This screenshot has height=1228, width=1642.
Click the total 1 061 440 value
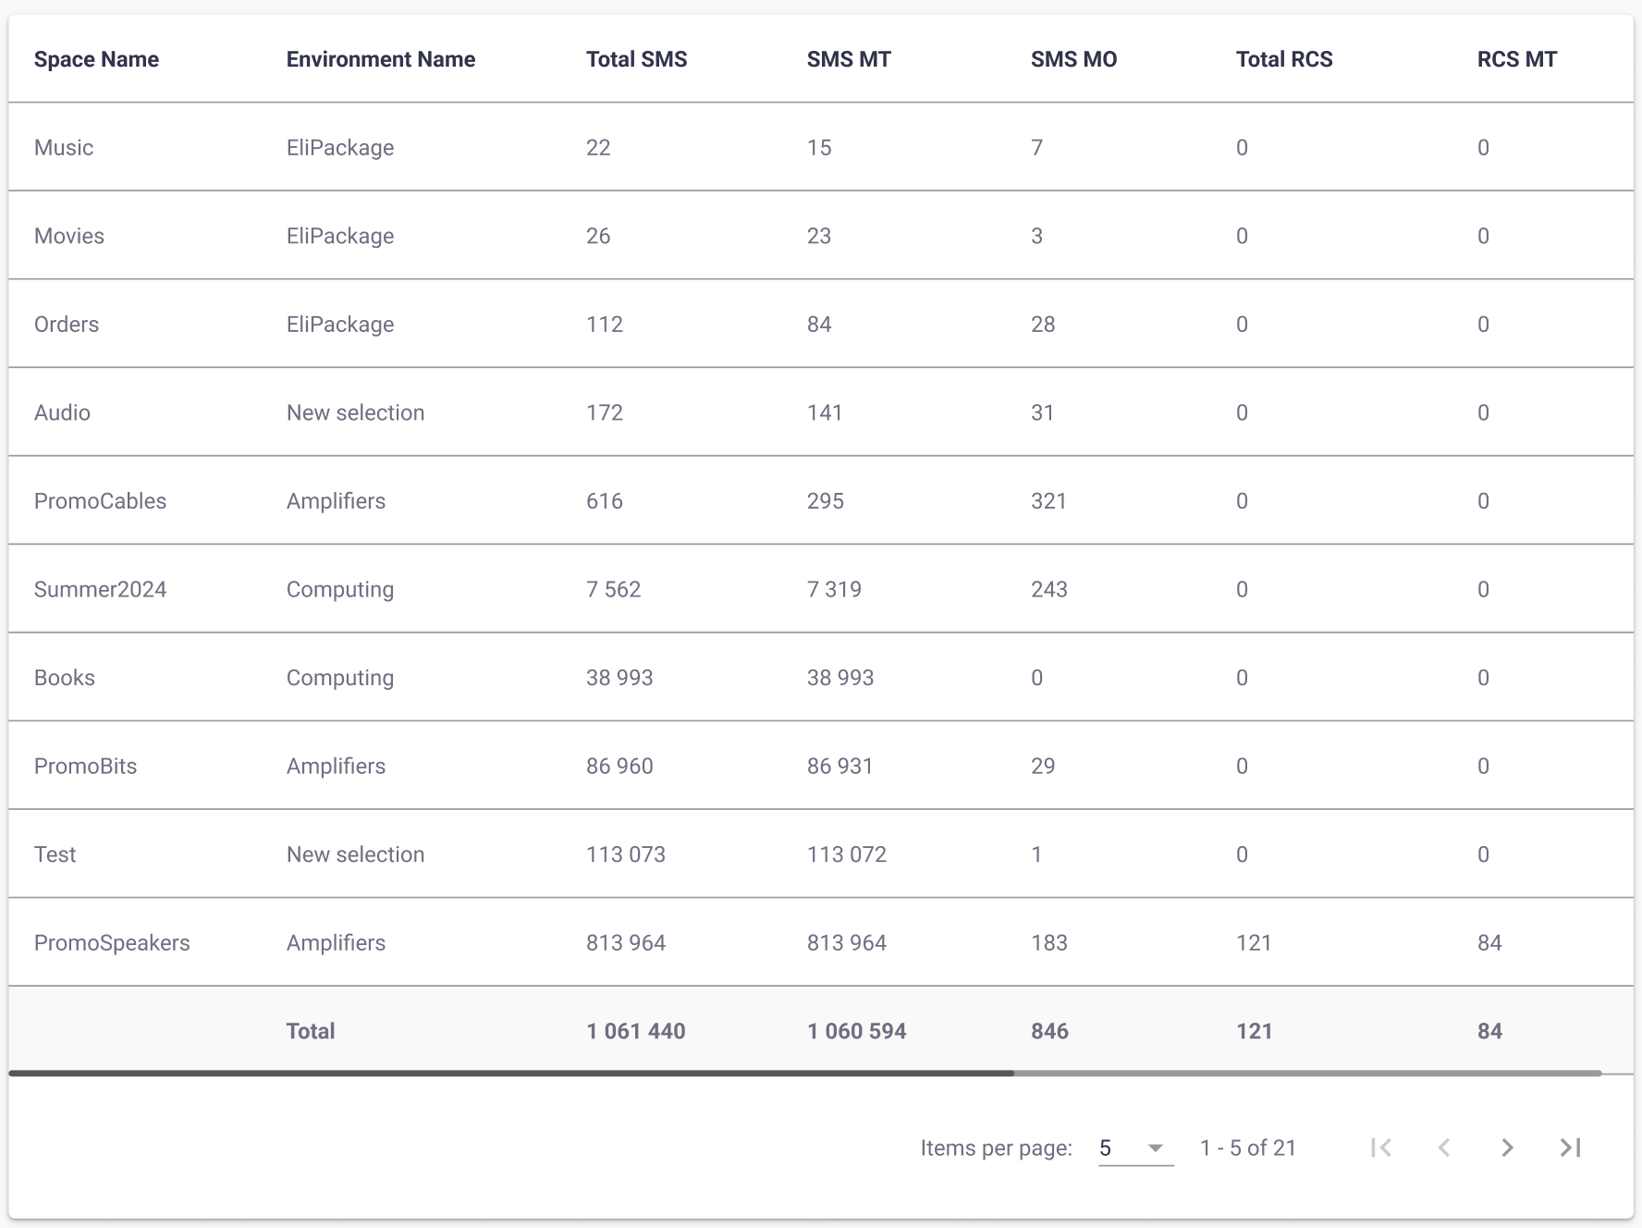pos(636,1031)
